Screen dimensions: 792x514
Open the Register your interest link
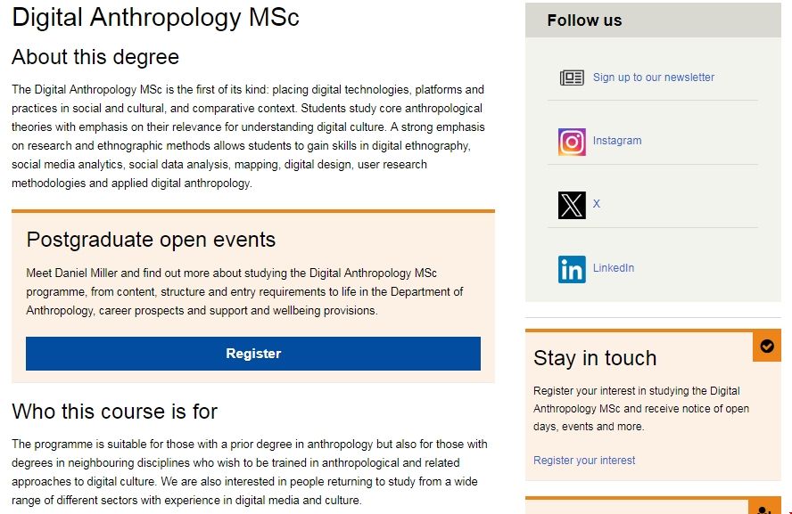pos(584,461)
